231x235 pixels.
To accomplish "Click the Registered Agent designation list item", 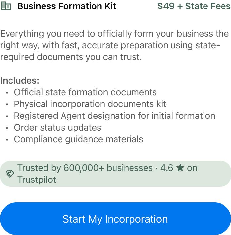I will [x=115, y=116].
